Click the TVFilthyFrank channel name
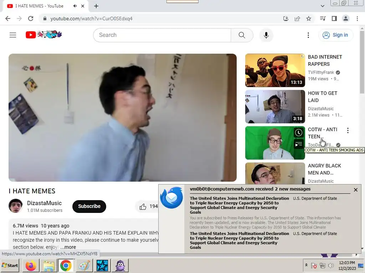Image resolution: width=365 pixels, height=273 pixels. (x=321, y=73)
